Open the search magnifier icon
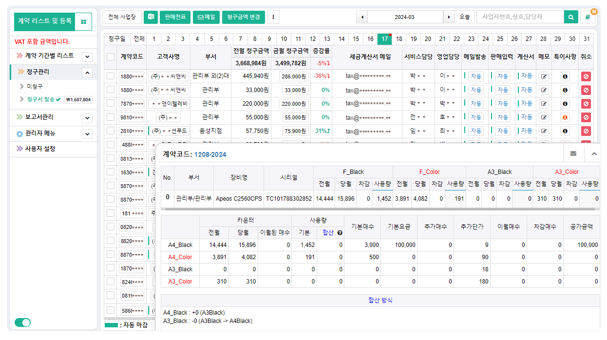The image size is (607, 340). point(570,16)
